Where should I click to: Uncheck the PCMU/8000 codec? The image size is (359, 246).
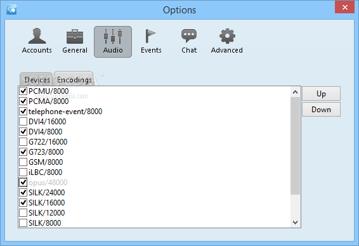click(23, 91)
